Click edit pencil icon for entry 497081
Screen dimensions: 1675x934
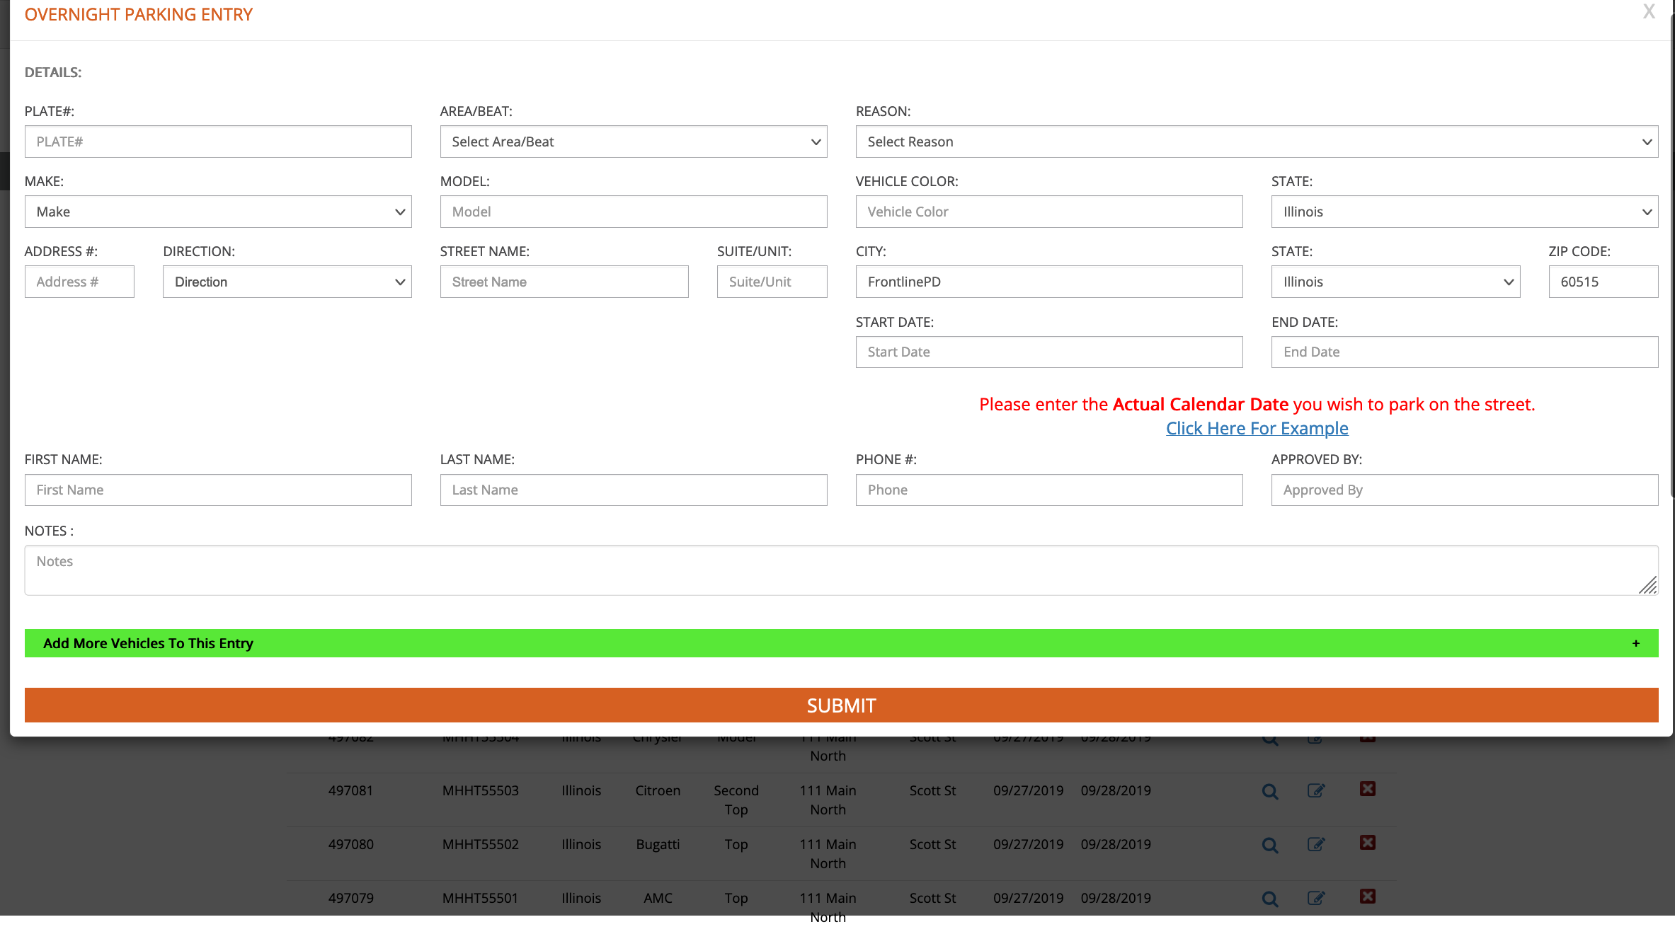[1315, 790]
